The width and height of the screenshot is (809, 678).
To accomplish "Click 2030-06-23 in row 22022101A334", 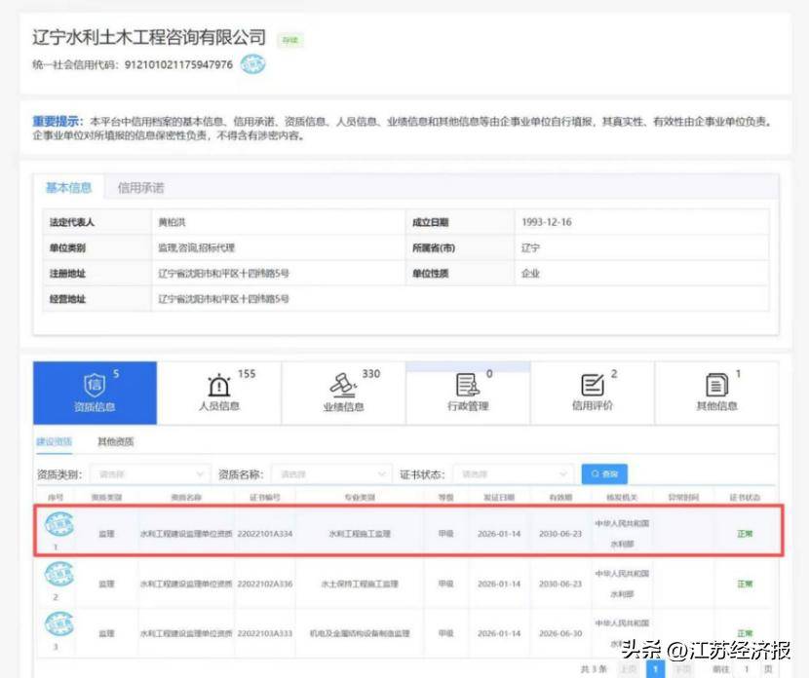I will coord(560,534).
